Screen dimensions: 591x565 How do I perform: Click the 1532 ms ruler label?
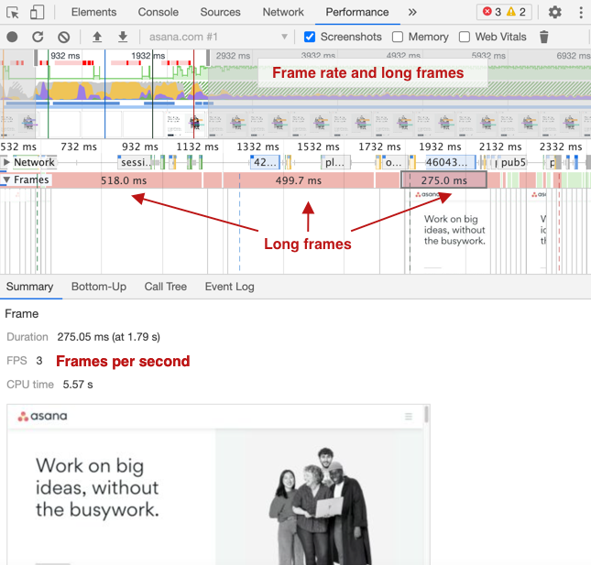[318, 147]
